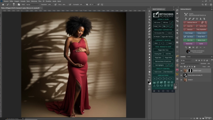Hide the Frame_Sombra de Janela layer
This screenshot has width=213, height=120.
181,75
